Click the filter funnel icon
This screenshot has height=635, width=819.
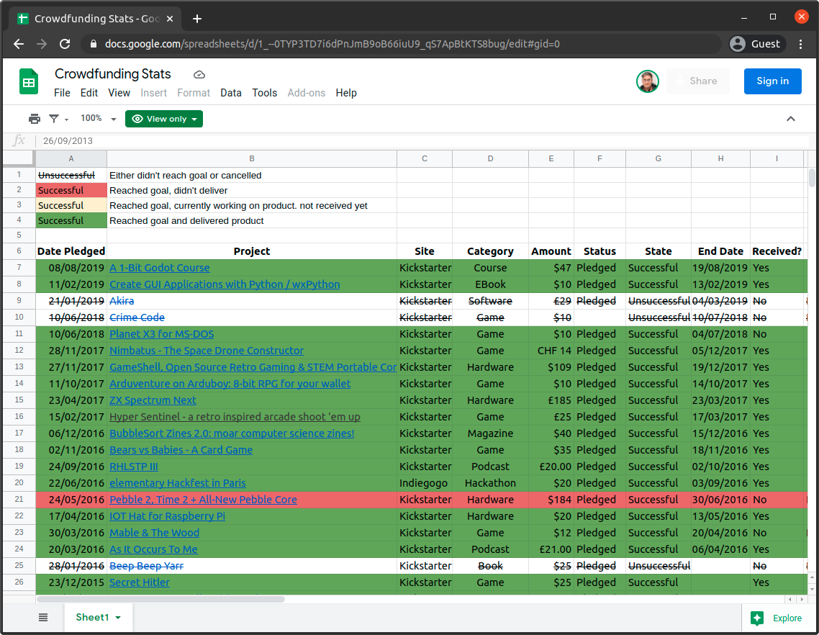[54, 119]
